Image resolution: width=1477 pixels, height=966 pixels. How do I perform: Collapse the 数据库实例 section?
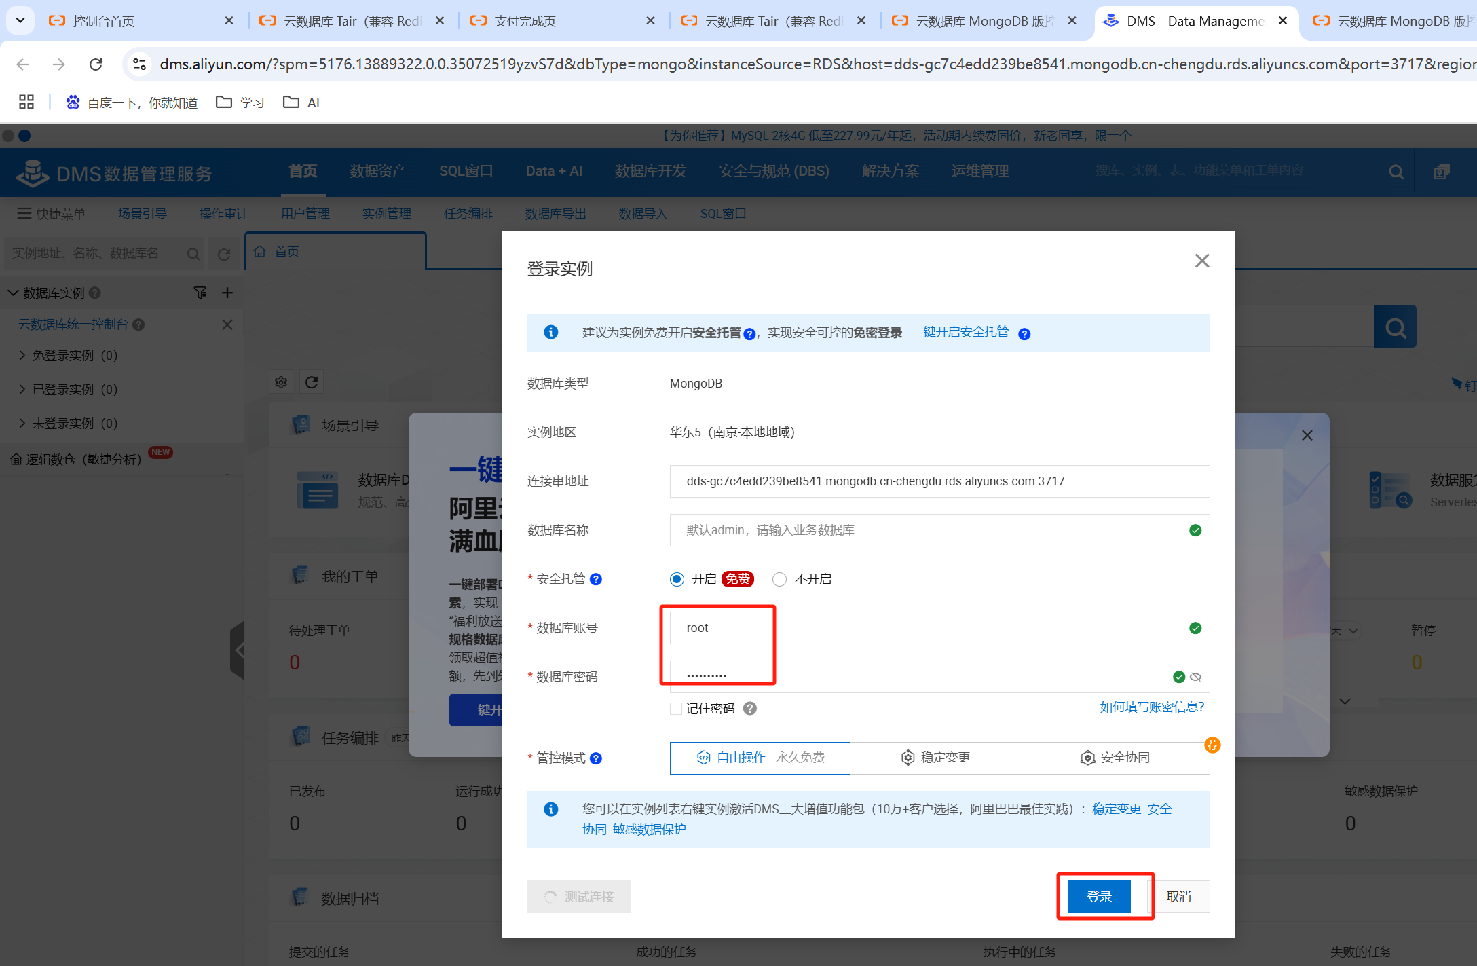[13, 293]
